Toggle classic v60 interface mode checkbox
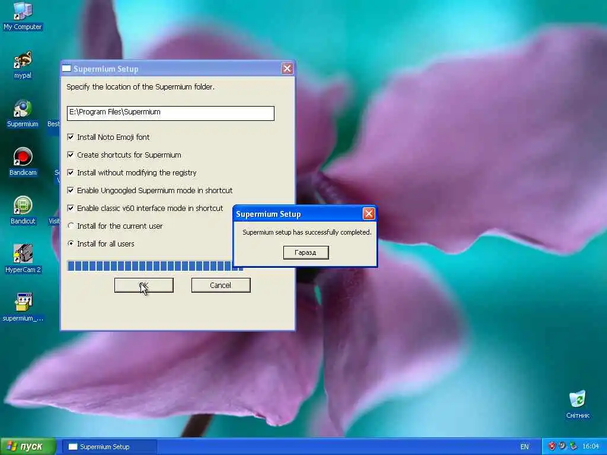This screenshot has width=607, height=455. pyautogui.click(x=71, y=208)
